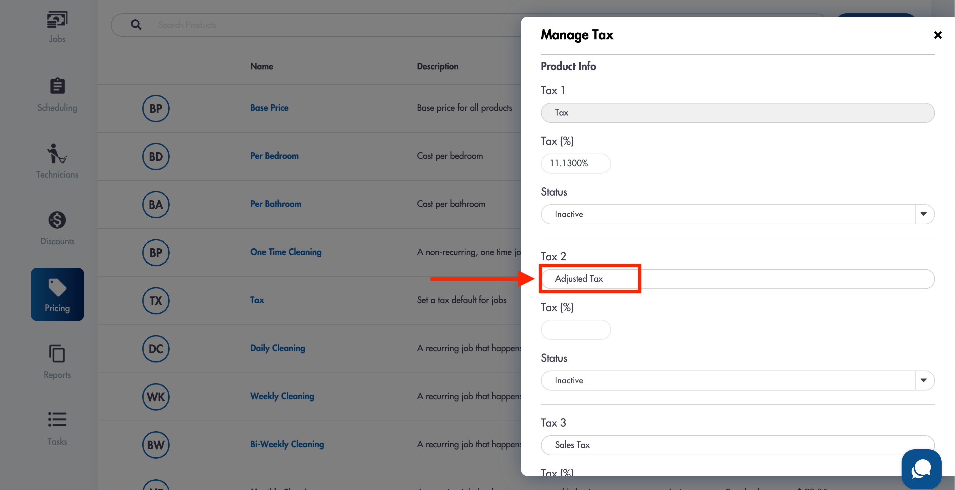Click the Search Products field
The width and height of the screenshot is (955, 490).
(315, 25)
